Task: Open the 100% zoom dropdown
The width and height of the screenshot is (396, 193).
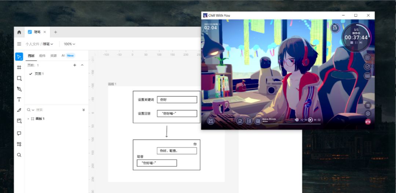Action: point(69,44)
